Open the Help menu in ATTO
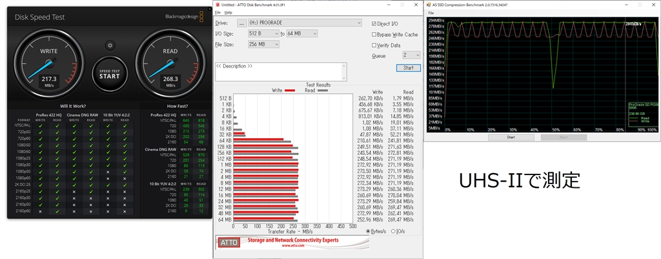The image size is (661, 259). pyautogui.click(x=228, y=13)
